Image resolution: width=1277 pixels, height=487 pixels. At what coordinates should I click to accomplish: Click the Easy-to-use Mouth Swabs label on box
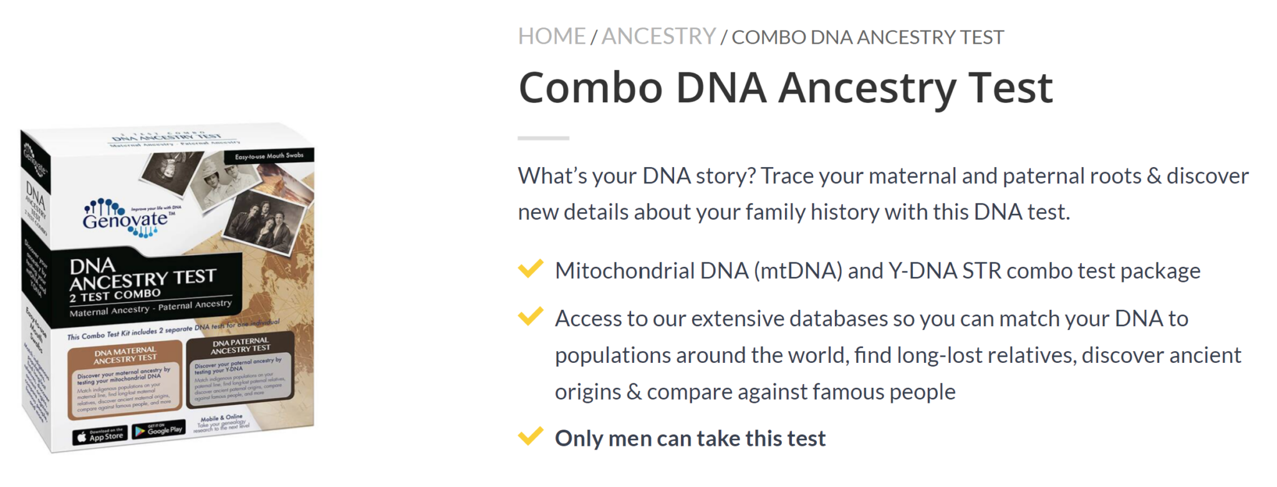pyautogui.click(x=269, y=156)
